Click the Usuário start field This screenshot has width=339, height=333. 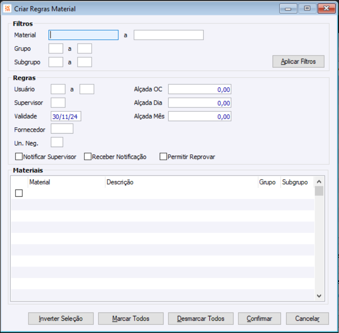(x=58, y=89)
